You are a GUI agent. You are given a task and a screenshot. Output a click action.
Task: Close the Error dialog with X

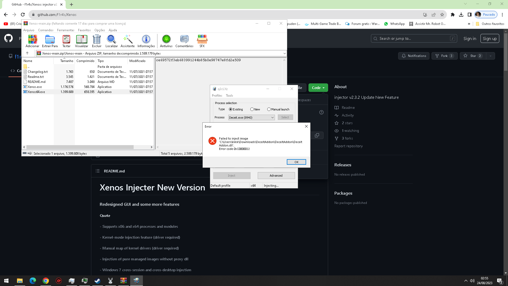point(306,126)
